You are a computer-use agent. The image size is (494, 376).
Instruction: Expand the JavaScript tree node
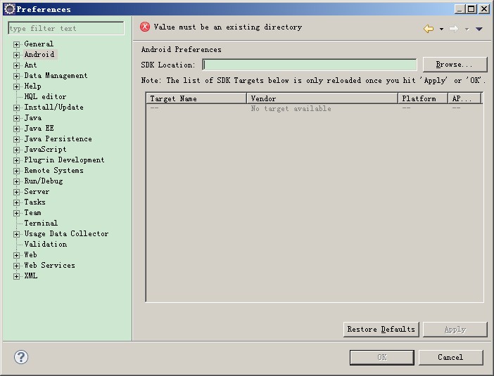(x=16, y=150)
